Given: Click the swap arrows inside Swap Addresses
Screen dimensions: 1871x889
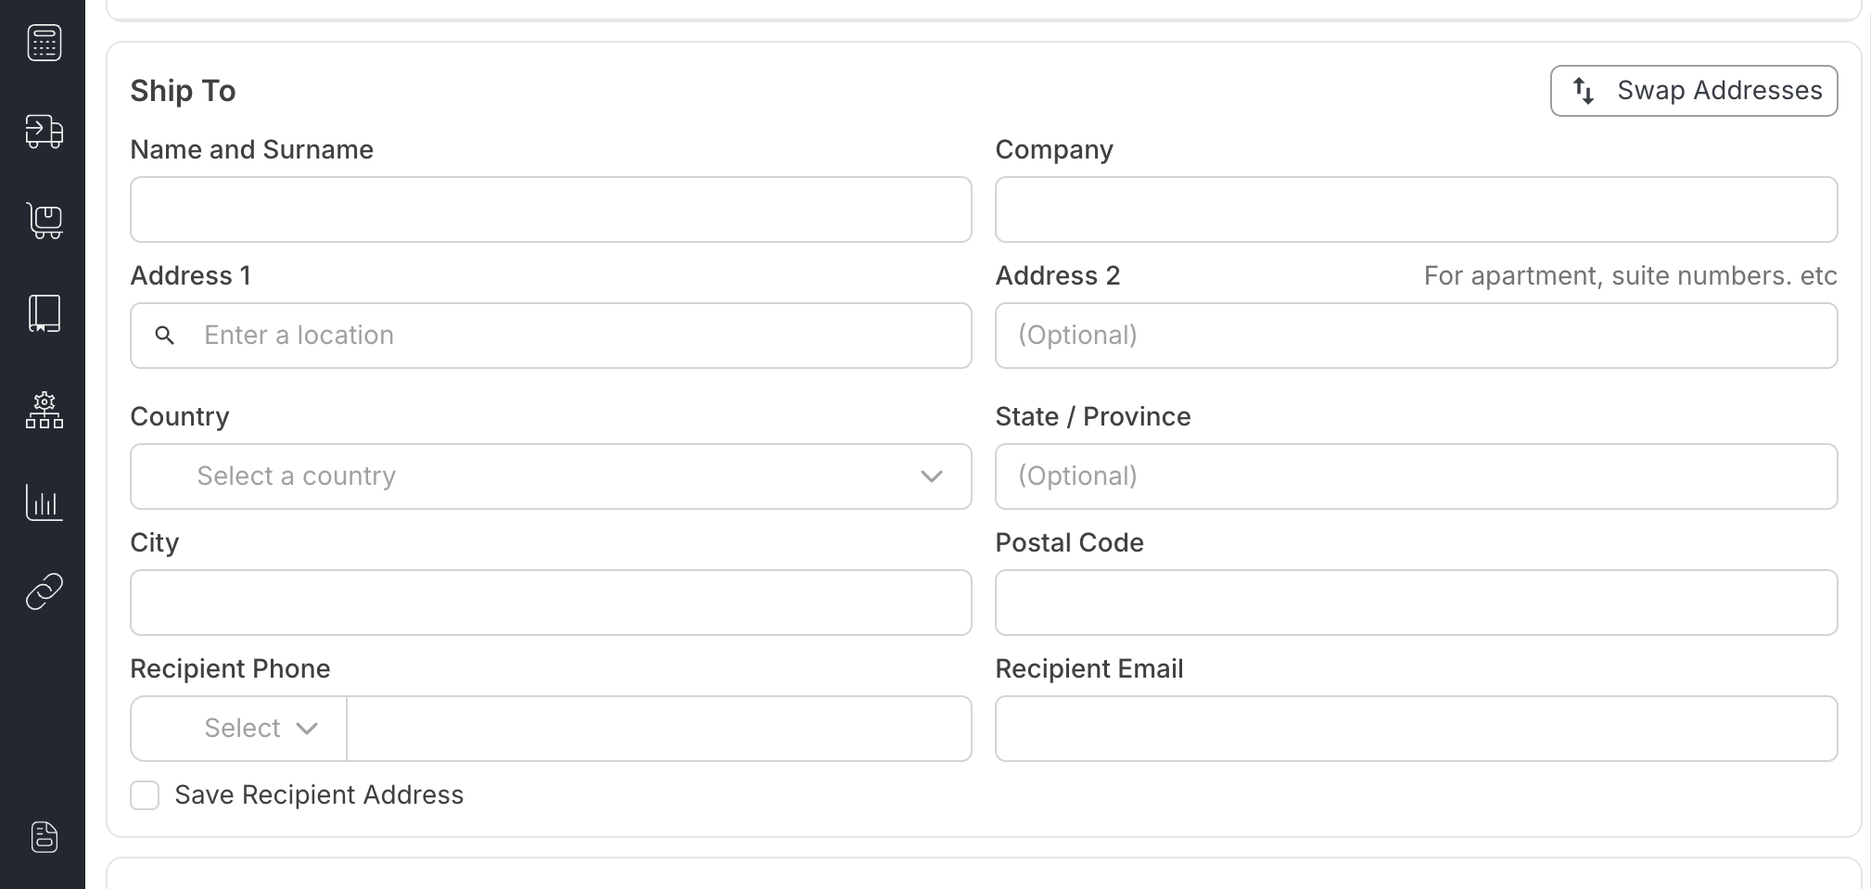Looking at the screenshot, I should 1584,90.
